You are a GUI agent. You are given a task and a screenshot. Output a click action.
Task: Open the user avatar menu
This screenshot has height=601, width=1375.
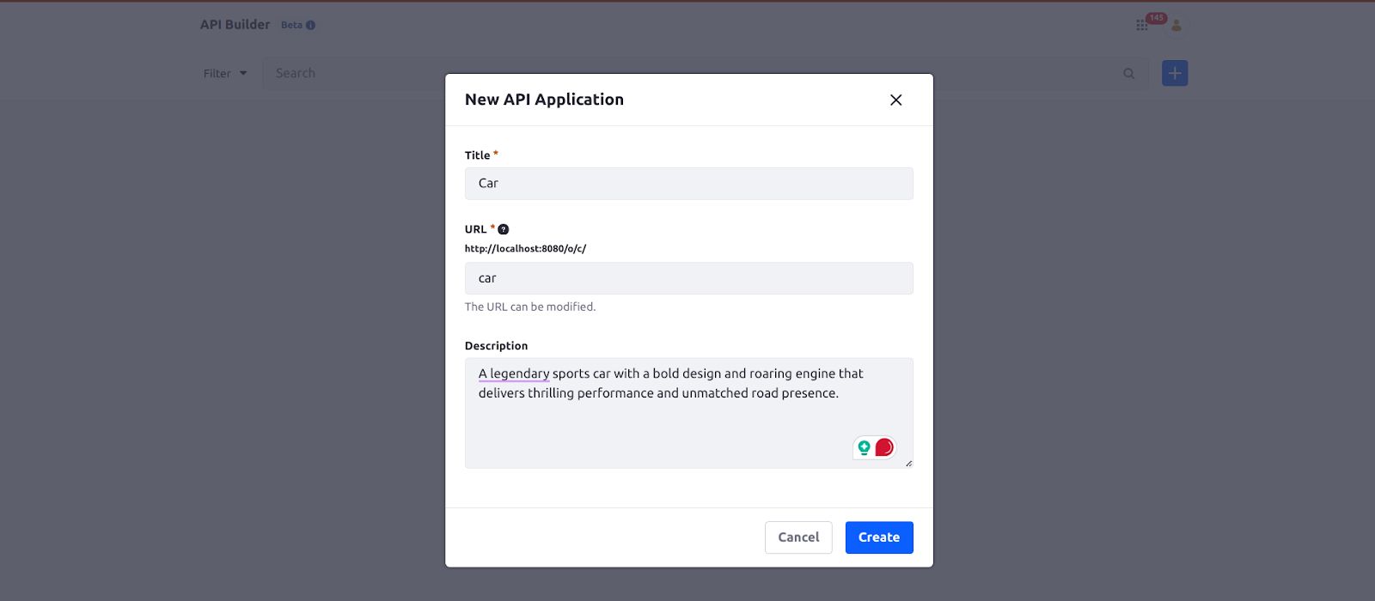pyautogui.click(x=1176, y=26)
